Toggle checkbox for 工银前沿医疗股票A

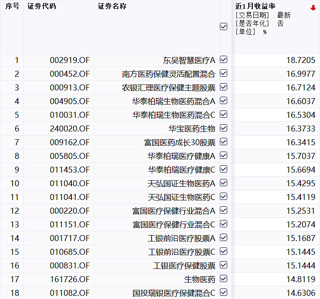224,237
